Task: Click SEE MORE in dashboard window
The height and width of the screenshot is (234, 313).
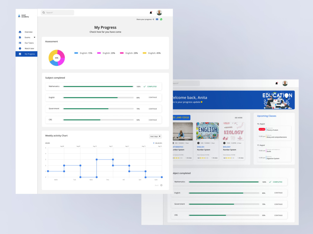Action: pyautogui.click(x=239, y=118)
